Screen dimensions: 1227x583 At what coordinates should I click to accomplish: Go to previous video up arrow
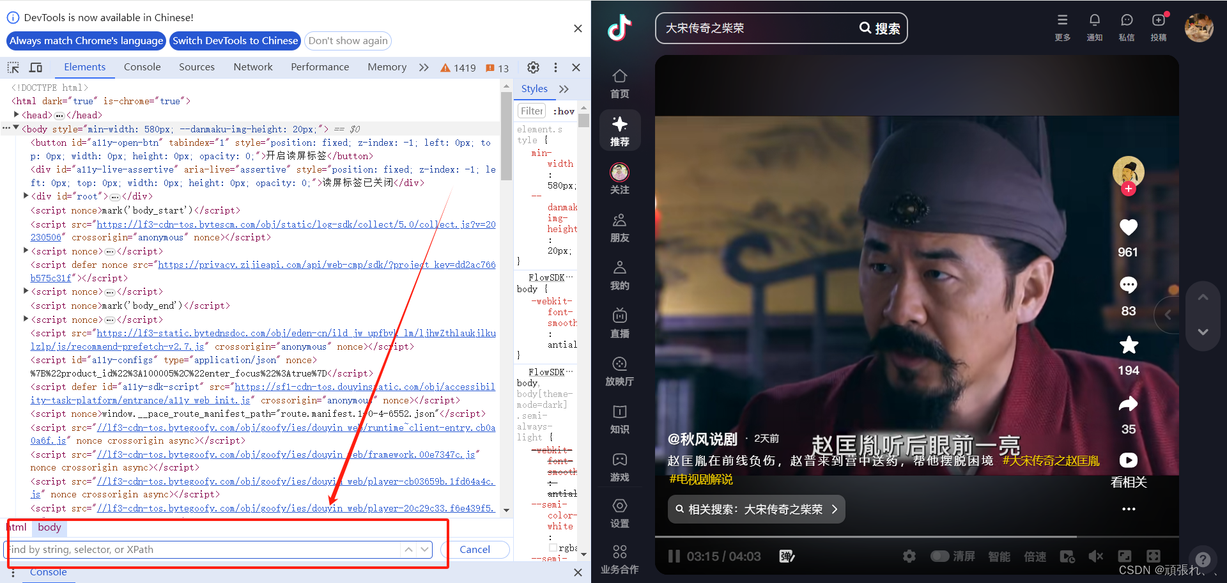(1203, 297)
